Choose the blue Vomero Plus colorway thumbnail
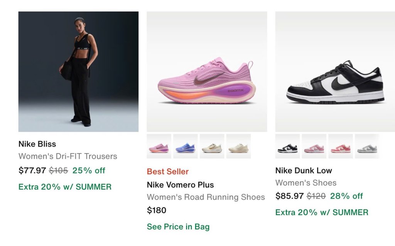 click(186, 146)
